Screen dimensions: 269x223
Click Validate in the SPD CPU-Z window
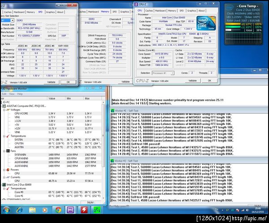point(51,82)
